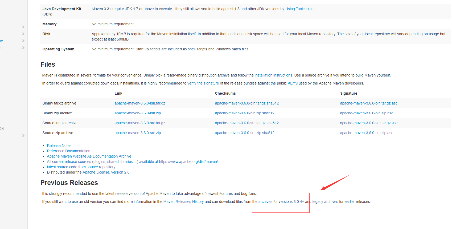The image size is (452, 229).
Task: Click the 'Signature' column header
Action: point(349,93)
